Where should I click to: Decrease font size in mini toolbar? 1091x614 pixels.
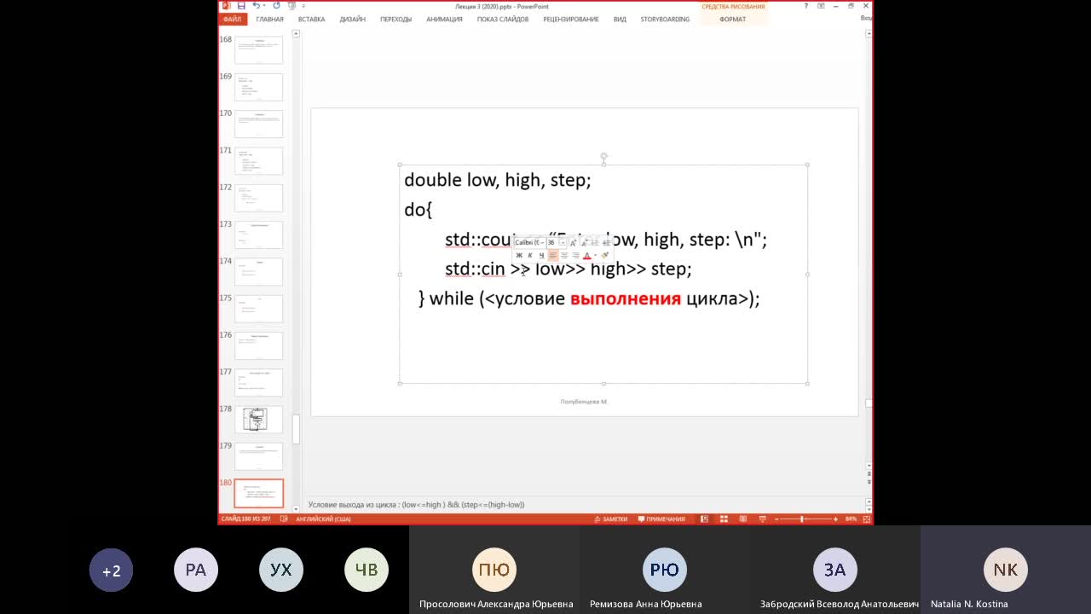point(585,243)
